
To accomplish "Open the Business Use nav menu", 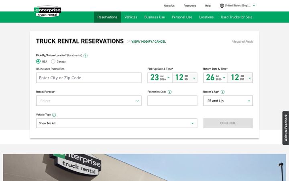I will (155, 17).
